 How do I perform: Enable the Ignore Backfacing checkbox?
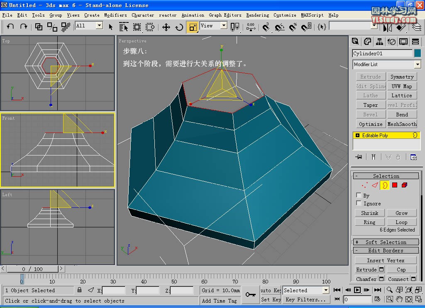[x=359, y=203]
